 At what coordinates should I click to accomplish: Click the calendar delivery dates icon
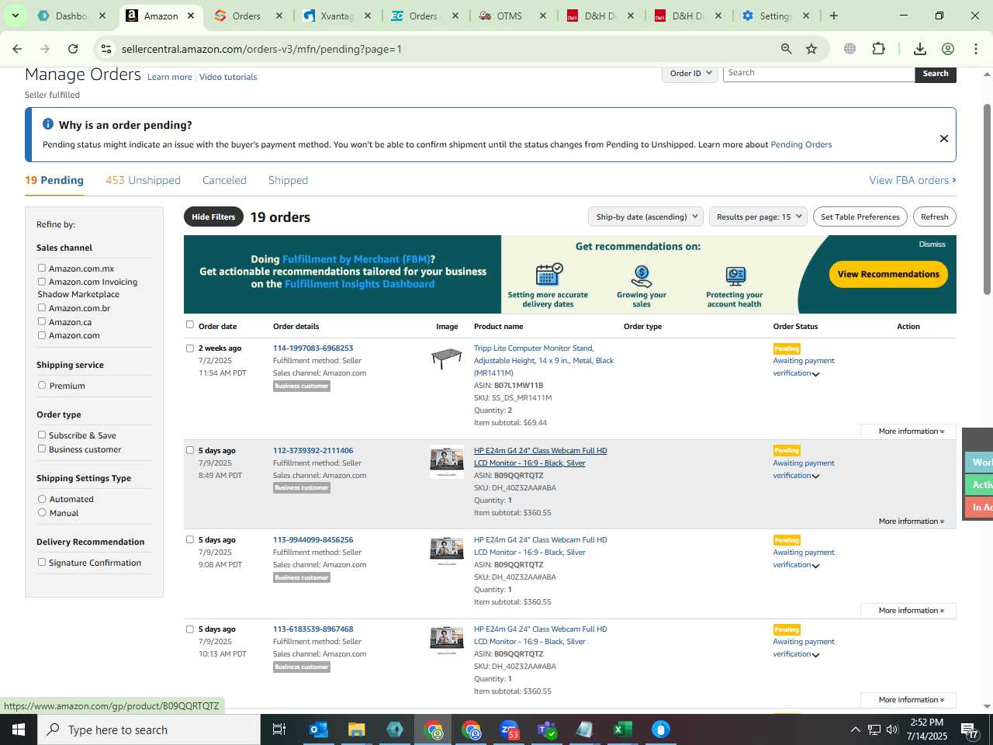coord(548,275)
